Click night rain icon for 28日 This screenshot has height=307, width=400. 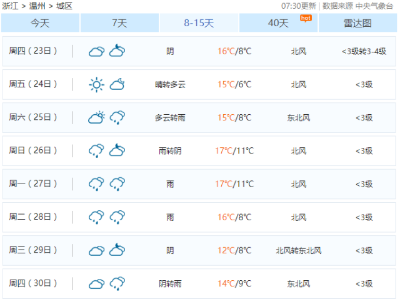pyautogui.click(x=117, y=217)
